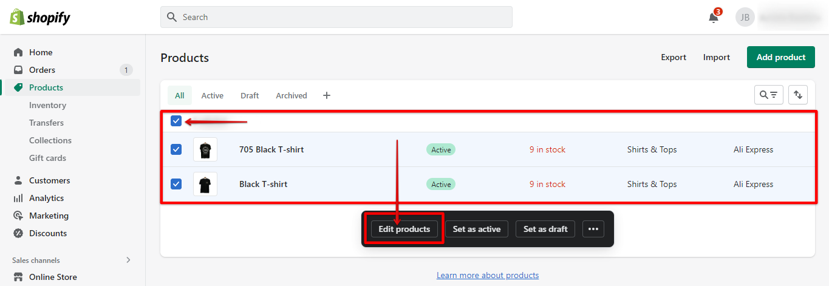Open the Black T-shirt row thumbnail
The height and width of the screenshot is (286, 829).
[x=205, y=184]
